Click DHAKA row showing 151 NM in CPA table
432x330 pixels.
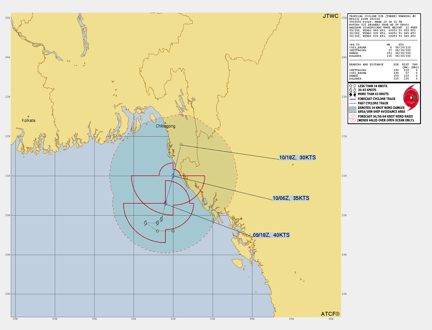(x=380, y=53)
